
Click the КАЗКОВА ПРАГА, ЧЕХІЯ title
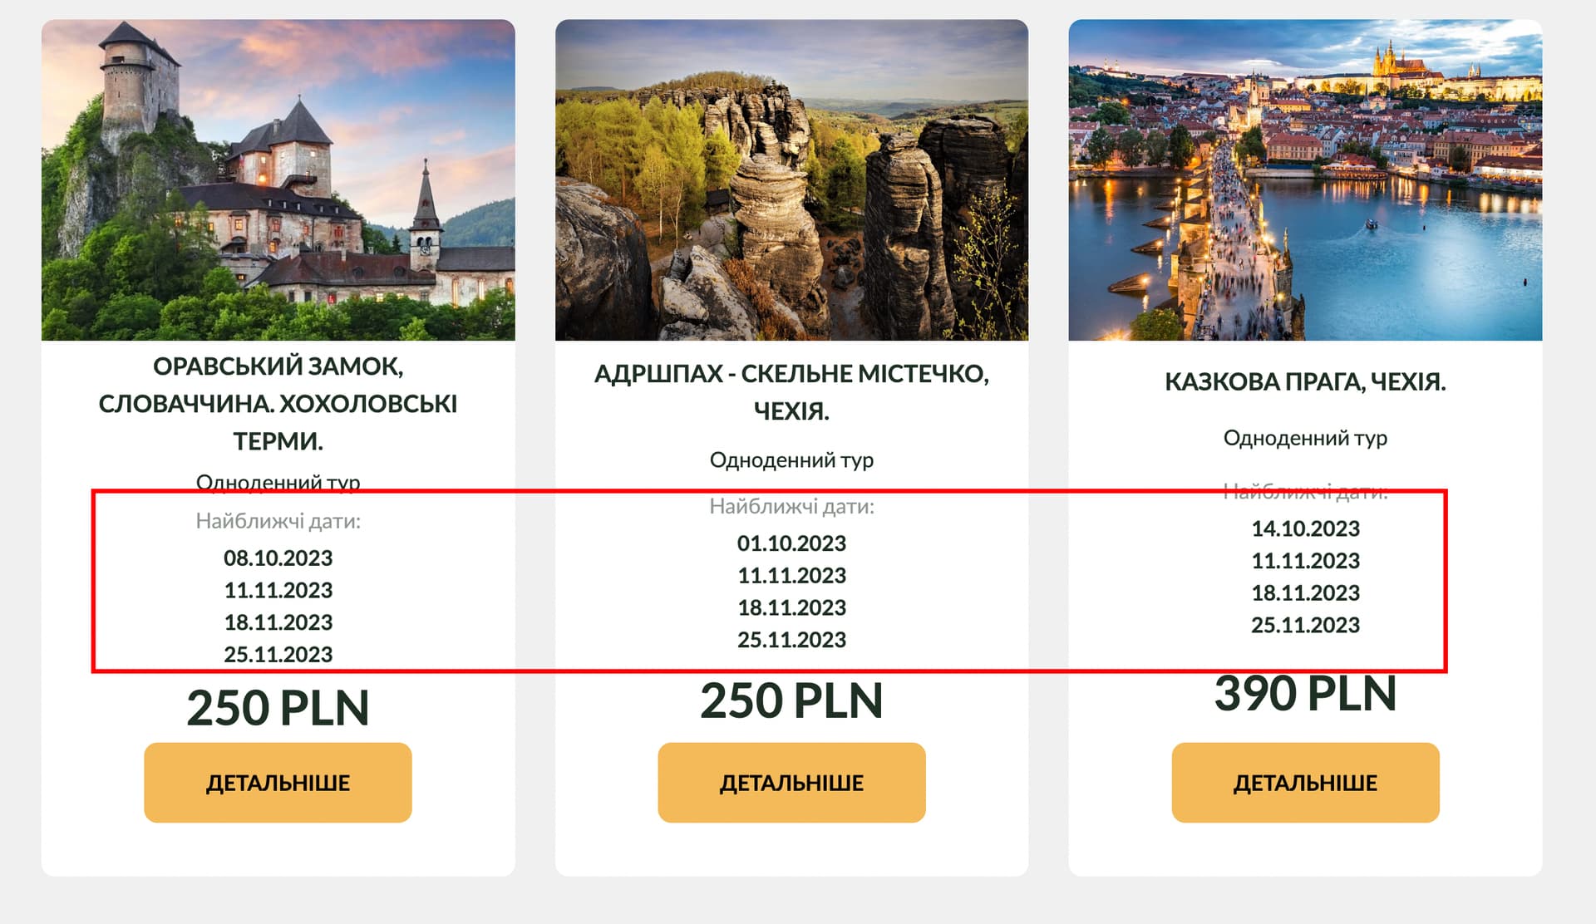point(1305,381)
